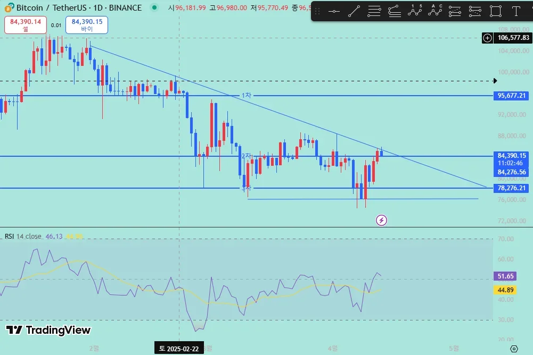Click the RSI 14 close indicator legend
This screenshot has height=355, width=533.
[23, 236]
